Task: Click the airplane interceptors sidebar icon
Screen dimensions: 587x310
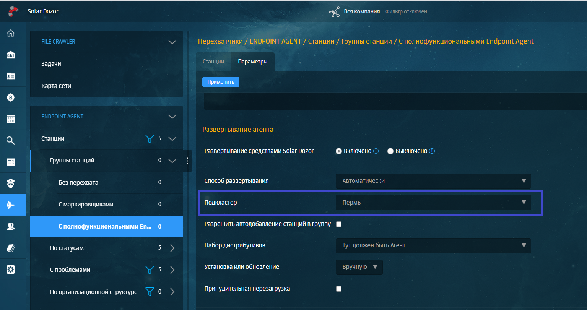Action: (11, 205)
